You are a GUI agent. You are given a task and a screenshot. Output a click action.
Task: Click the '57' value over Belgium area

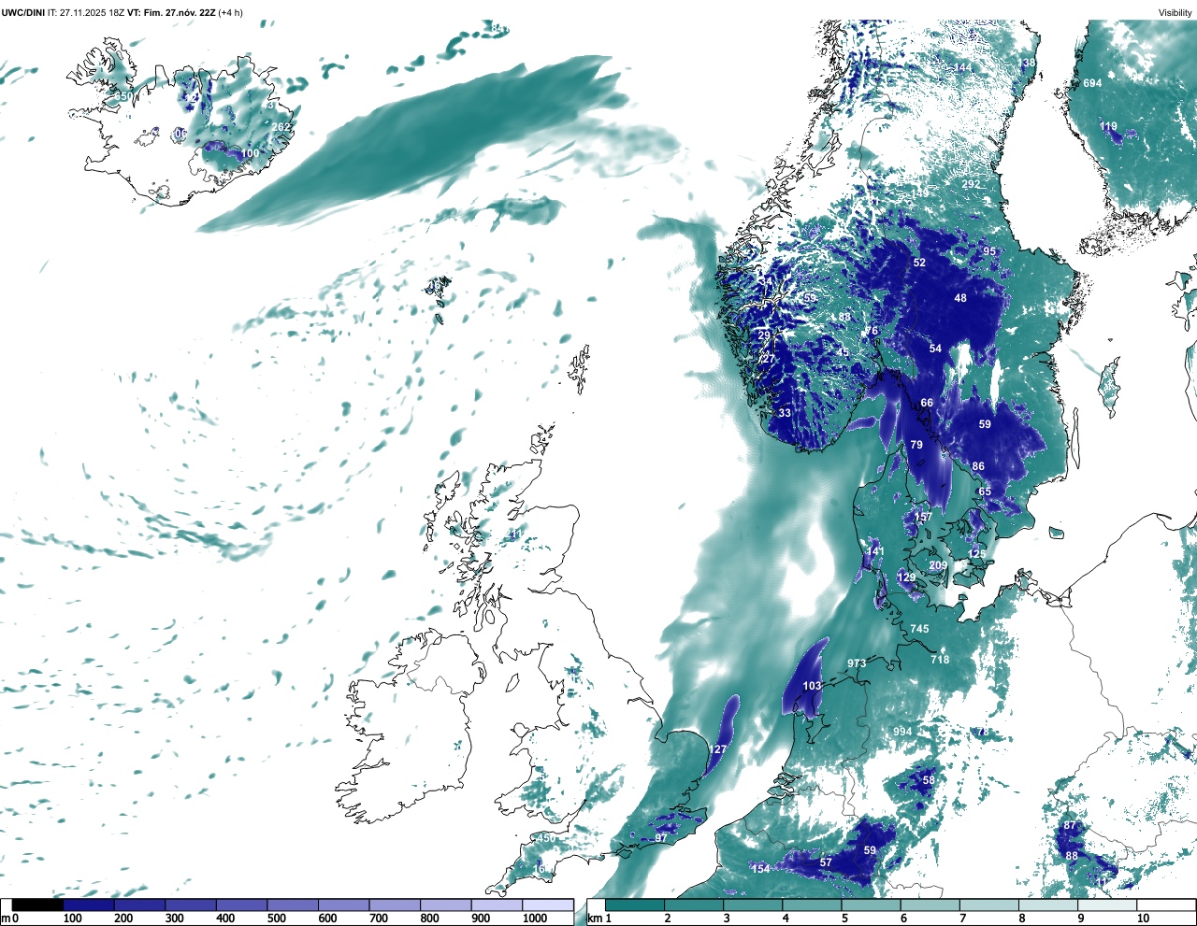[x=826, y=862]
